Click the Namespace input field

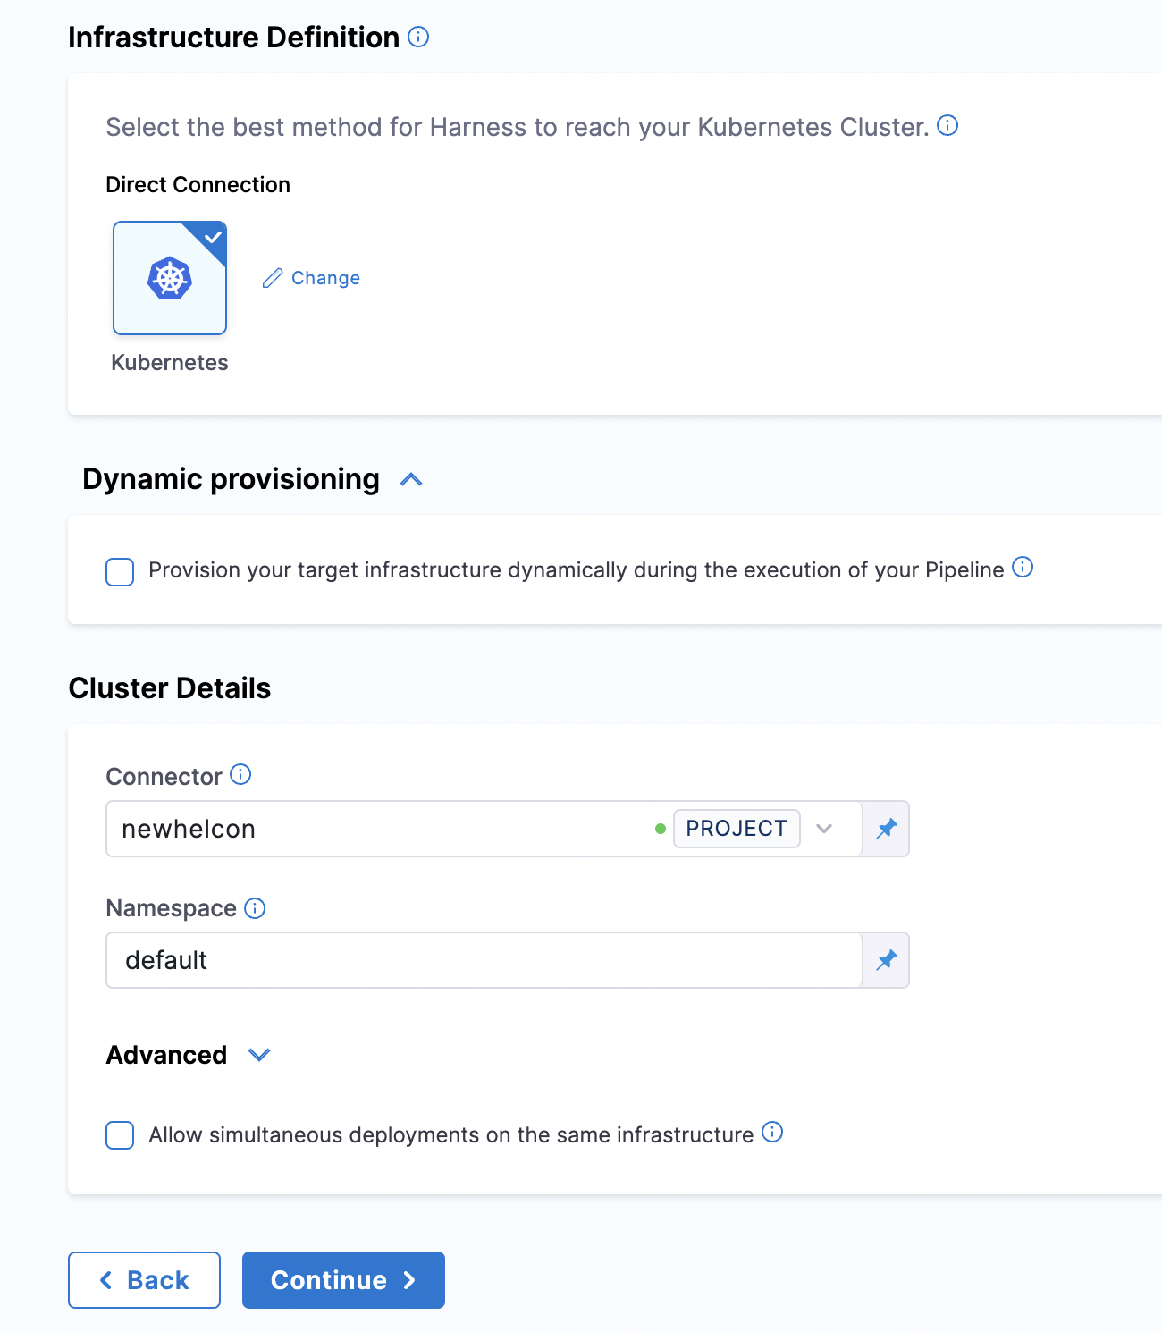(x=483, y=960)
